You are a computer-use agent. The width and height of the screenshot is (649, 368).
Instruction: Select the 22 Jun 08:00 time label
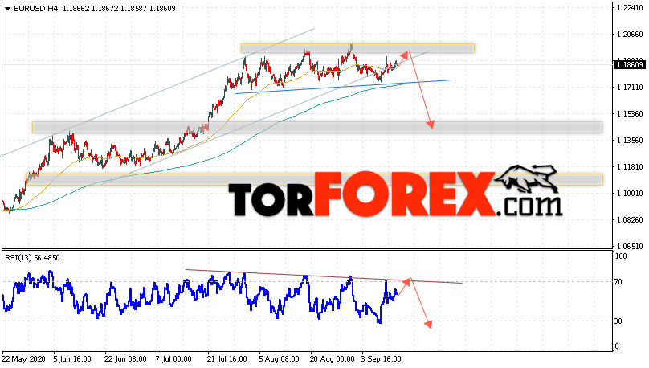pos(125,359)
